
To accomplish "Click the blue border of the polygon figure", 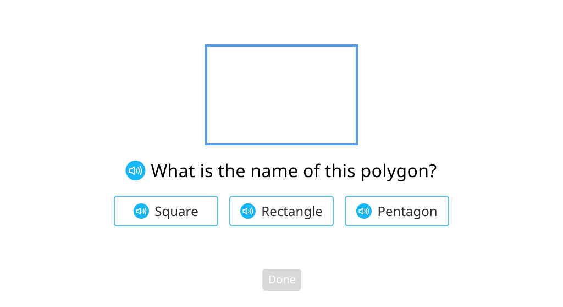I will point(281,46).
